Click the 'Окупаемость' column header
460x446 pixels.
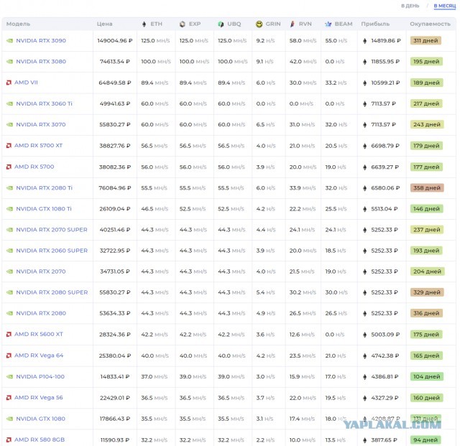click(x=430, y=24)
